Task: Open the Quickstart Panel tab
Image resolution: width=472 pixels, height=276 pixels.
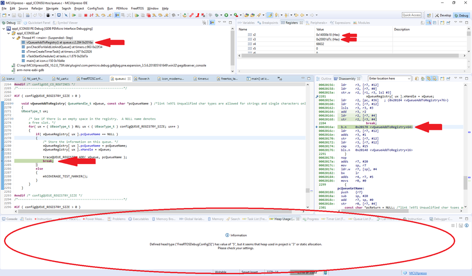Action: (x=37, y=23)
